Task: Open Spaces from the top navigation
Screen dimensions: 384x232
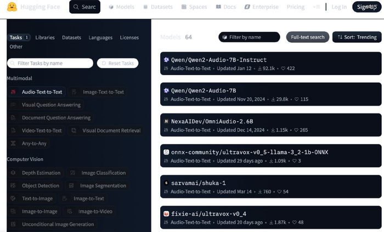Action: coord(194,7)
